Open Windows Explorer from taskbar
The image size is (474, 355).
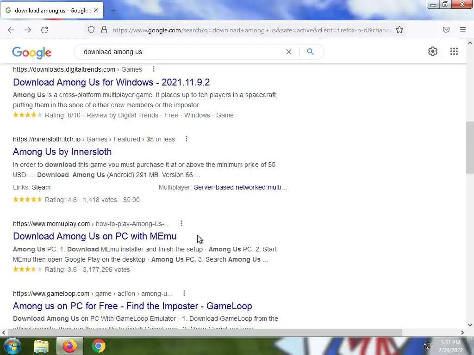(x=41, y=346)
